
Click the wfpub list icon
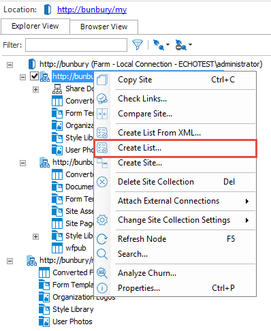[57, 248]
